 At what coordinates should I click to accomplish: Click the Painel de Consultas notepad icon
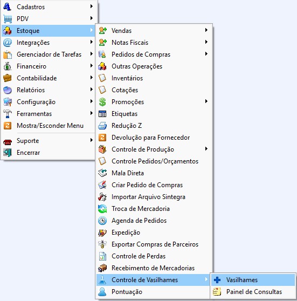coord(217,292)
